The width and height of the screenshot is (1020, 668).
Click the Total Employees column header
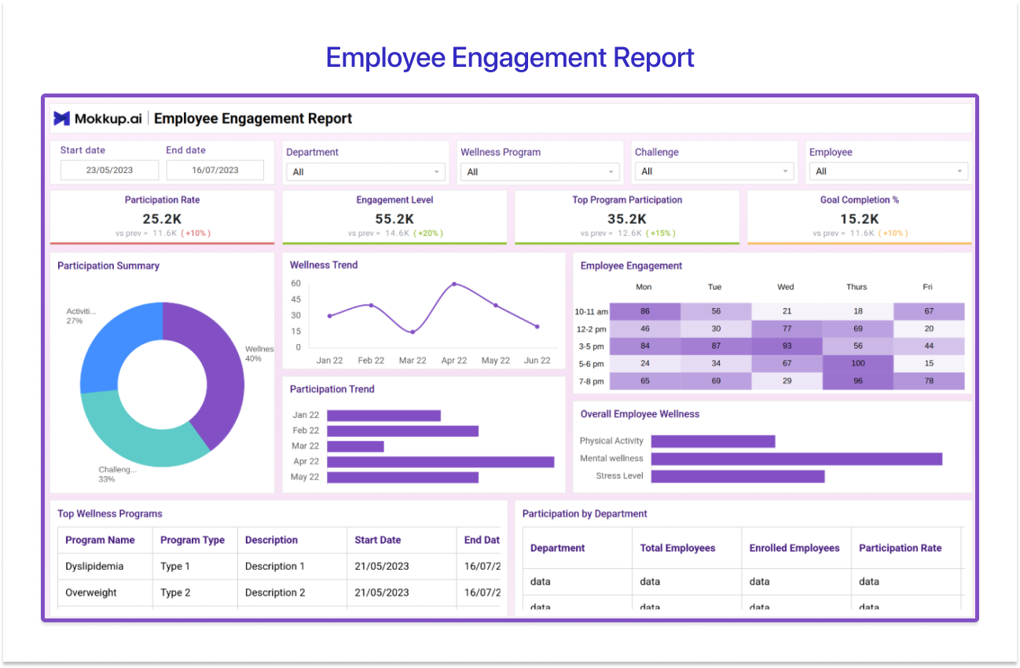(677, 548)
